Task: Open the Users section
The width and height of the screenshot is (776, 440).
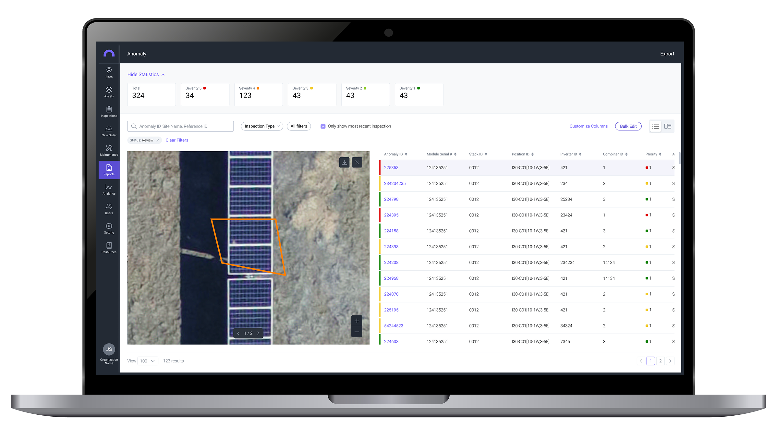Action: pos(109,209)
